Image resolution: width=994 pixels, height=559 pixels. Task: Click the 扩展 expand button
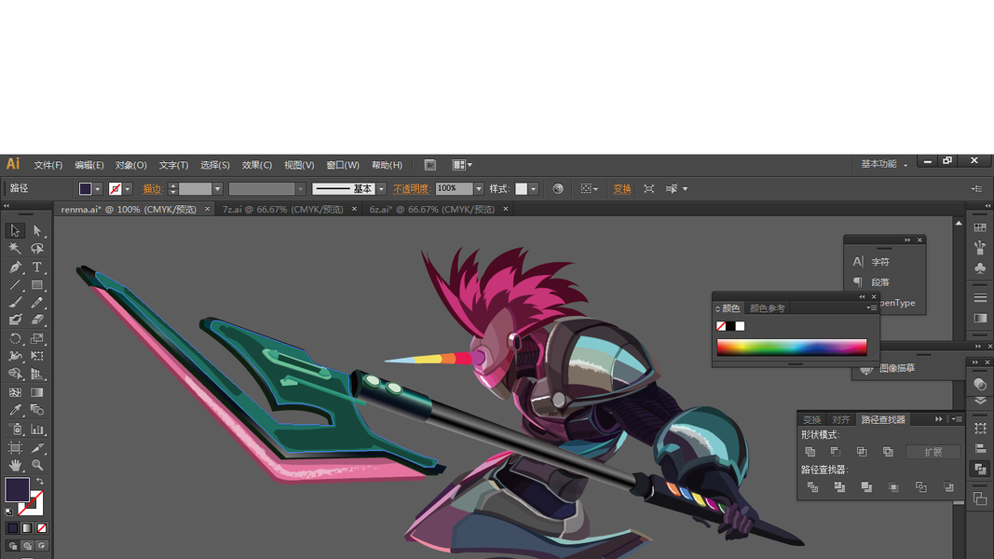pos(933,452)
